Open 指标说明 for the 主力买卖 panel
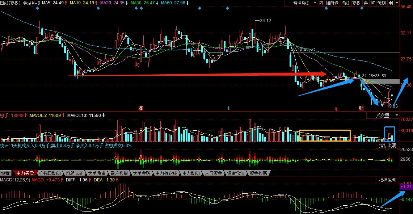 387,146
